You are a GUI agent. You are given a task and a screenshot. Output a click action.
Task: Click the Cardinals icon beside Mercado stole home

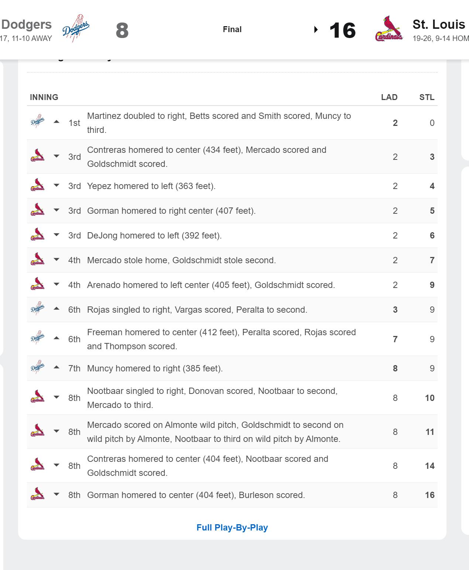point(38,259)
